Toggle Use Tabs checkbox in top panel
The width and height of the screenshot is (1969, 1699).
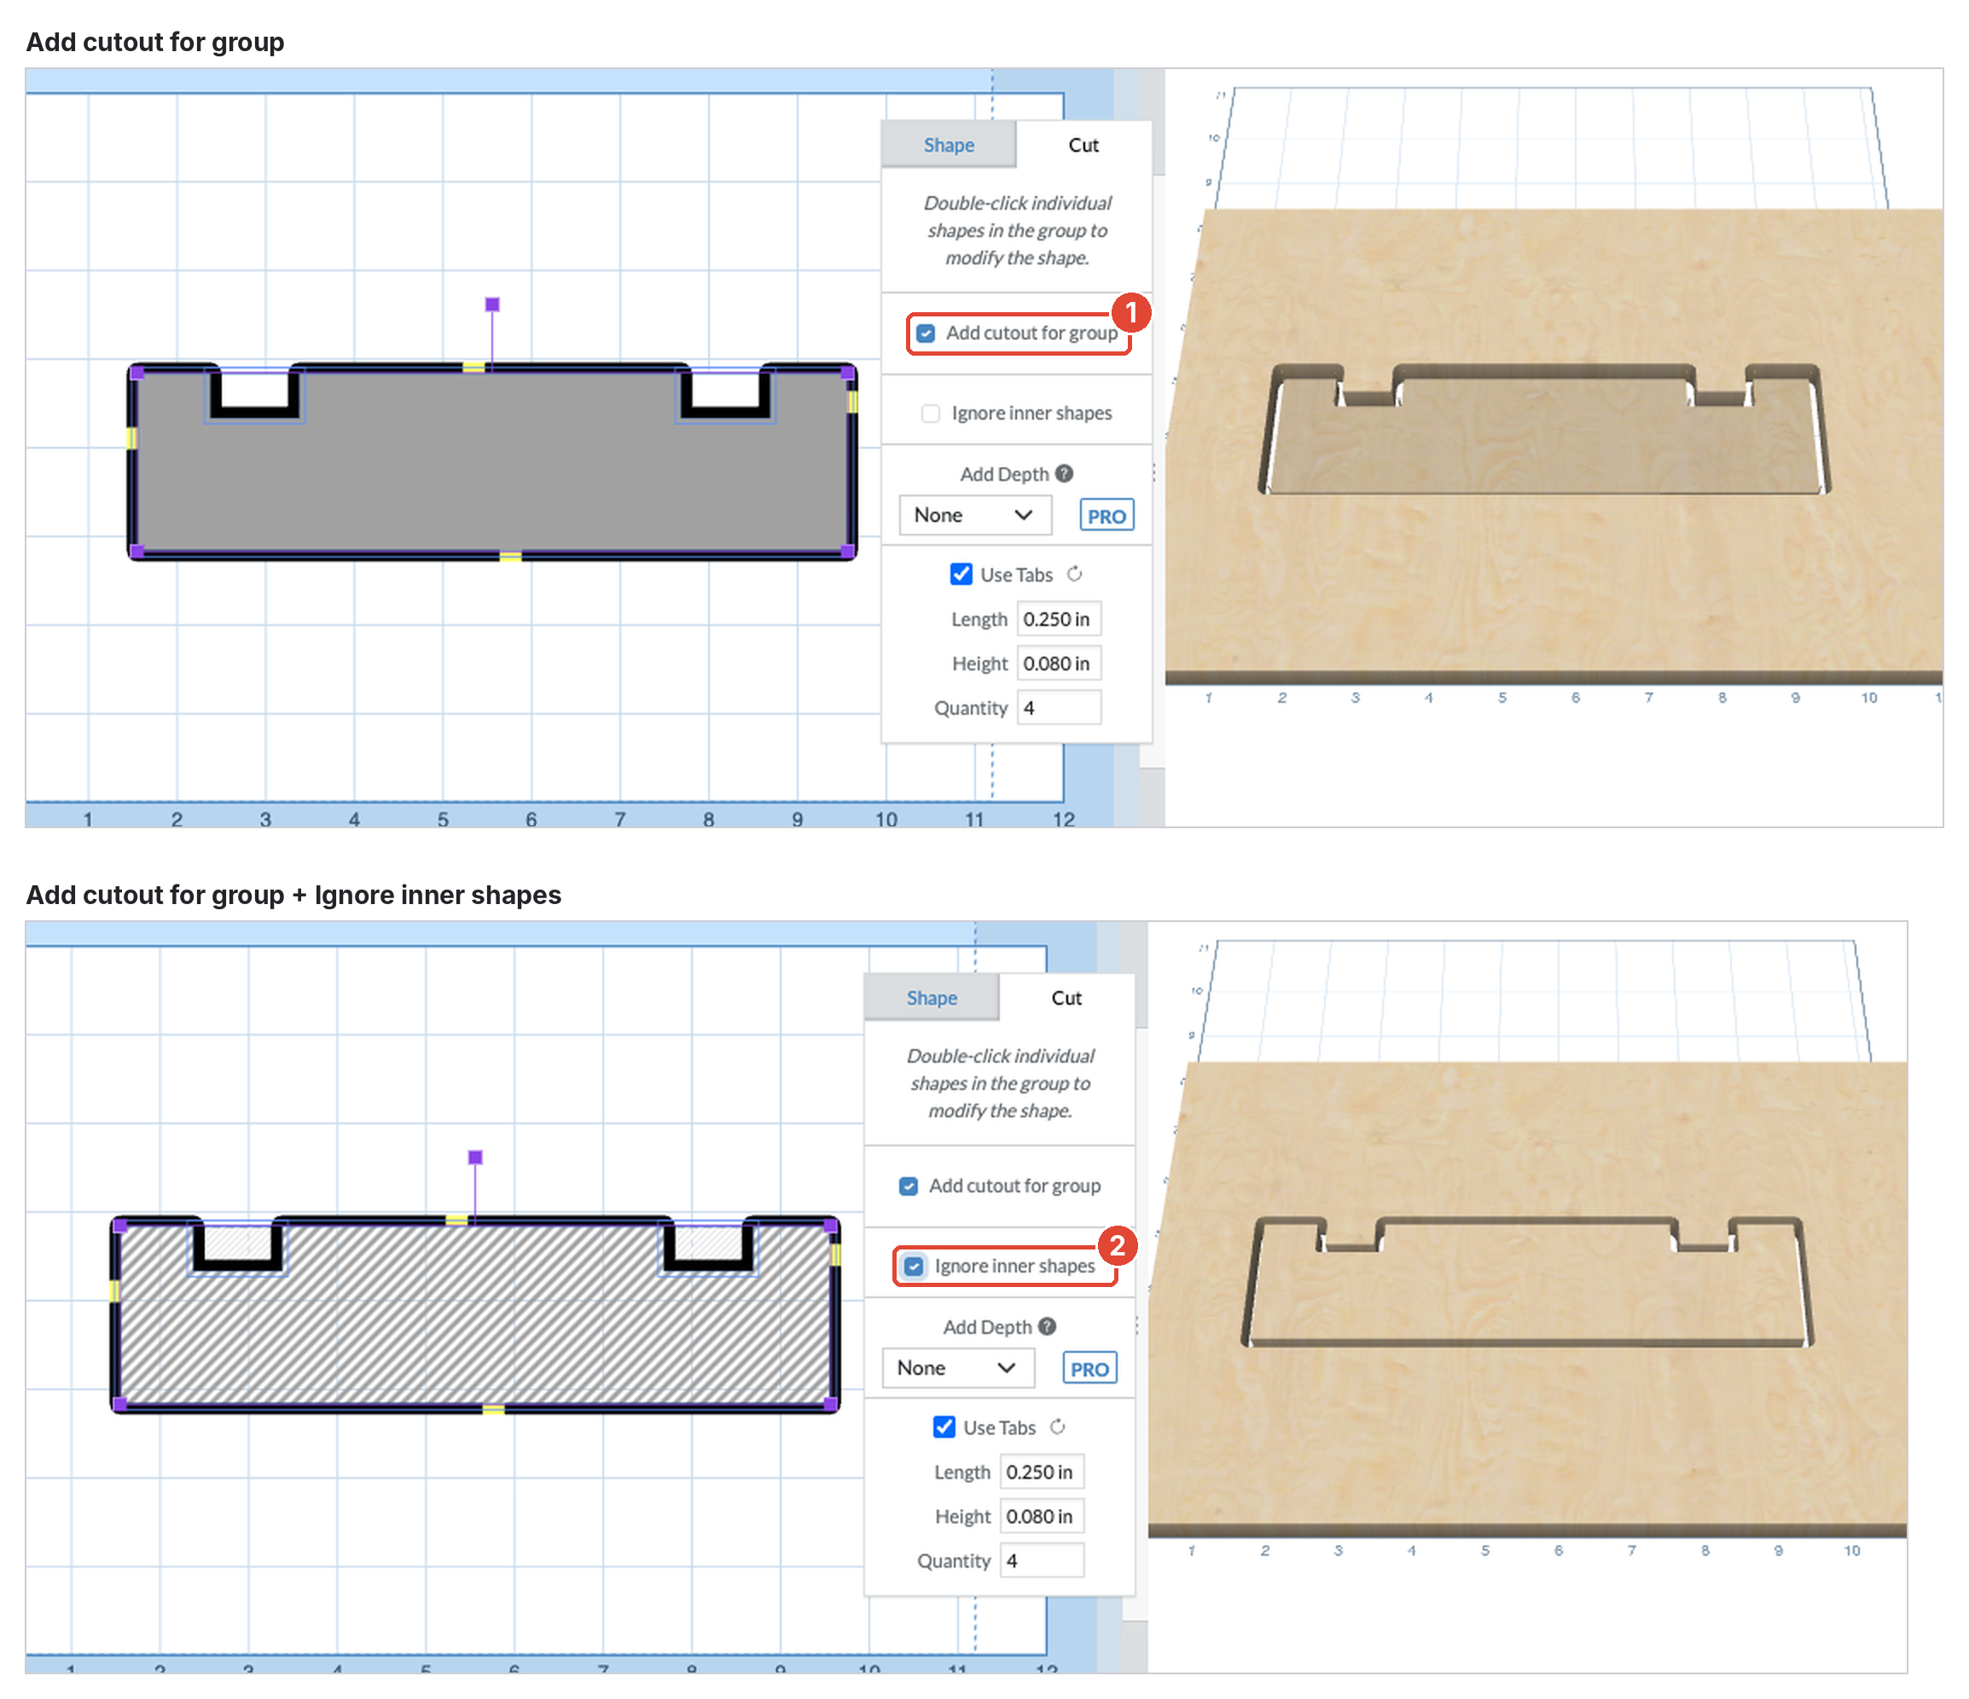click(x=961, y=574)
